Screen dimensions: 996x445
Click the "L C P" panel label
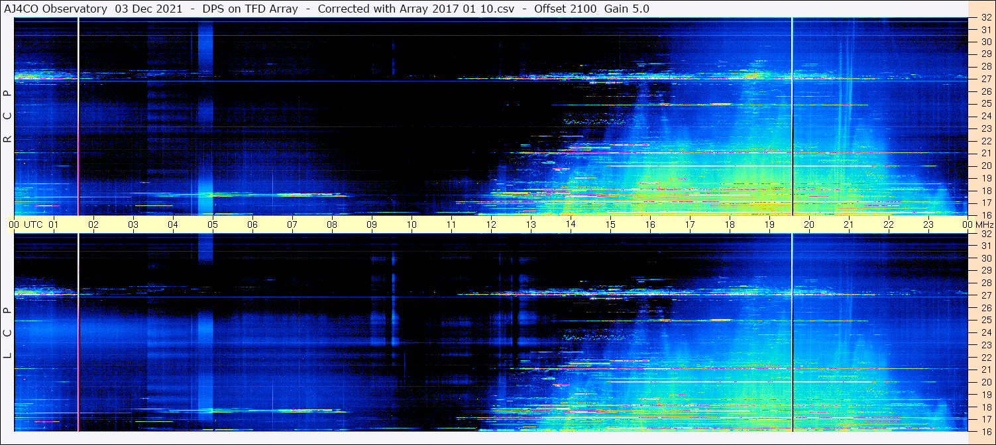pos(8,332)
